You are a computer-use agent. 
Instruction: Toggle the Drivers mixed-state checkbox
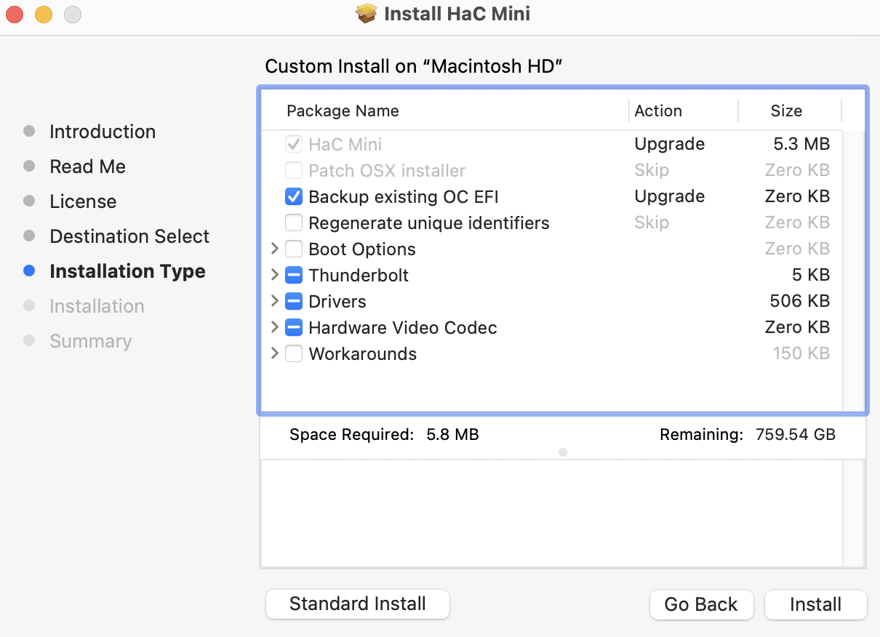point(294,302)
